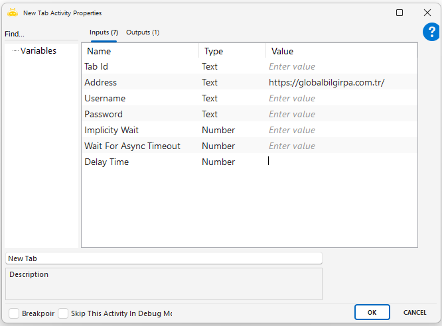Maximize the properties window
This screenshot has height=326, width=442.
click(400, 13)
